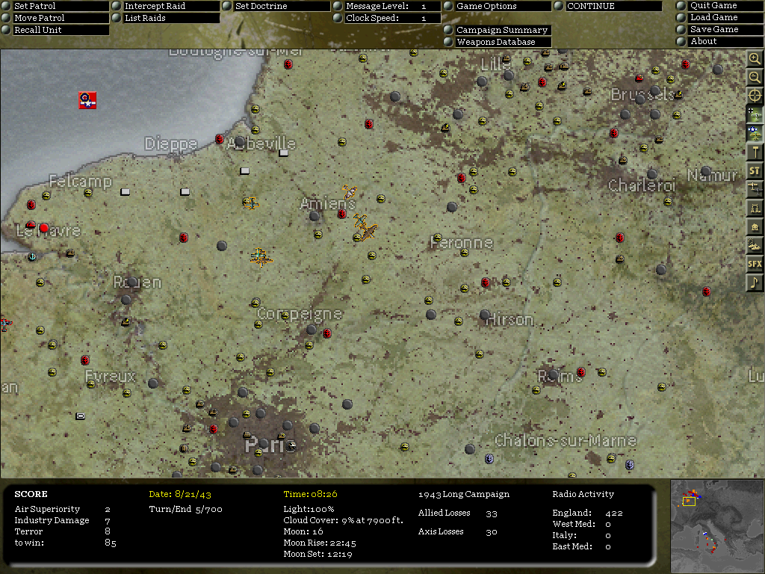Image resolution: width=765 pixels, height=574 pixels.
Task: Click the Charleroi city label
Action: pyautogui.click(x=642, y=185)
